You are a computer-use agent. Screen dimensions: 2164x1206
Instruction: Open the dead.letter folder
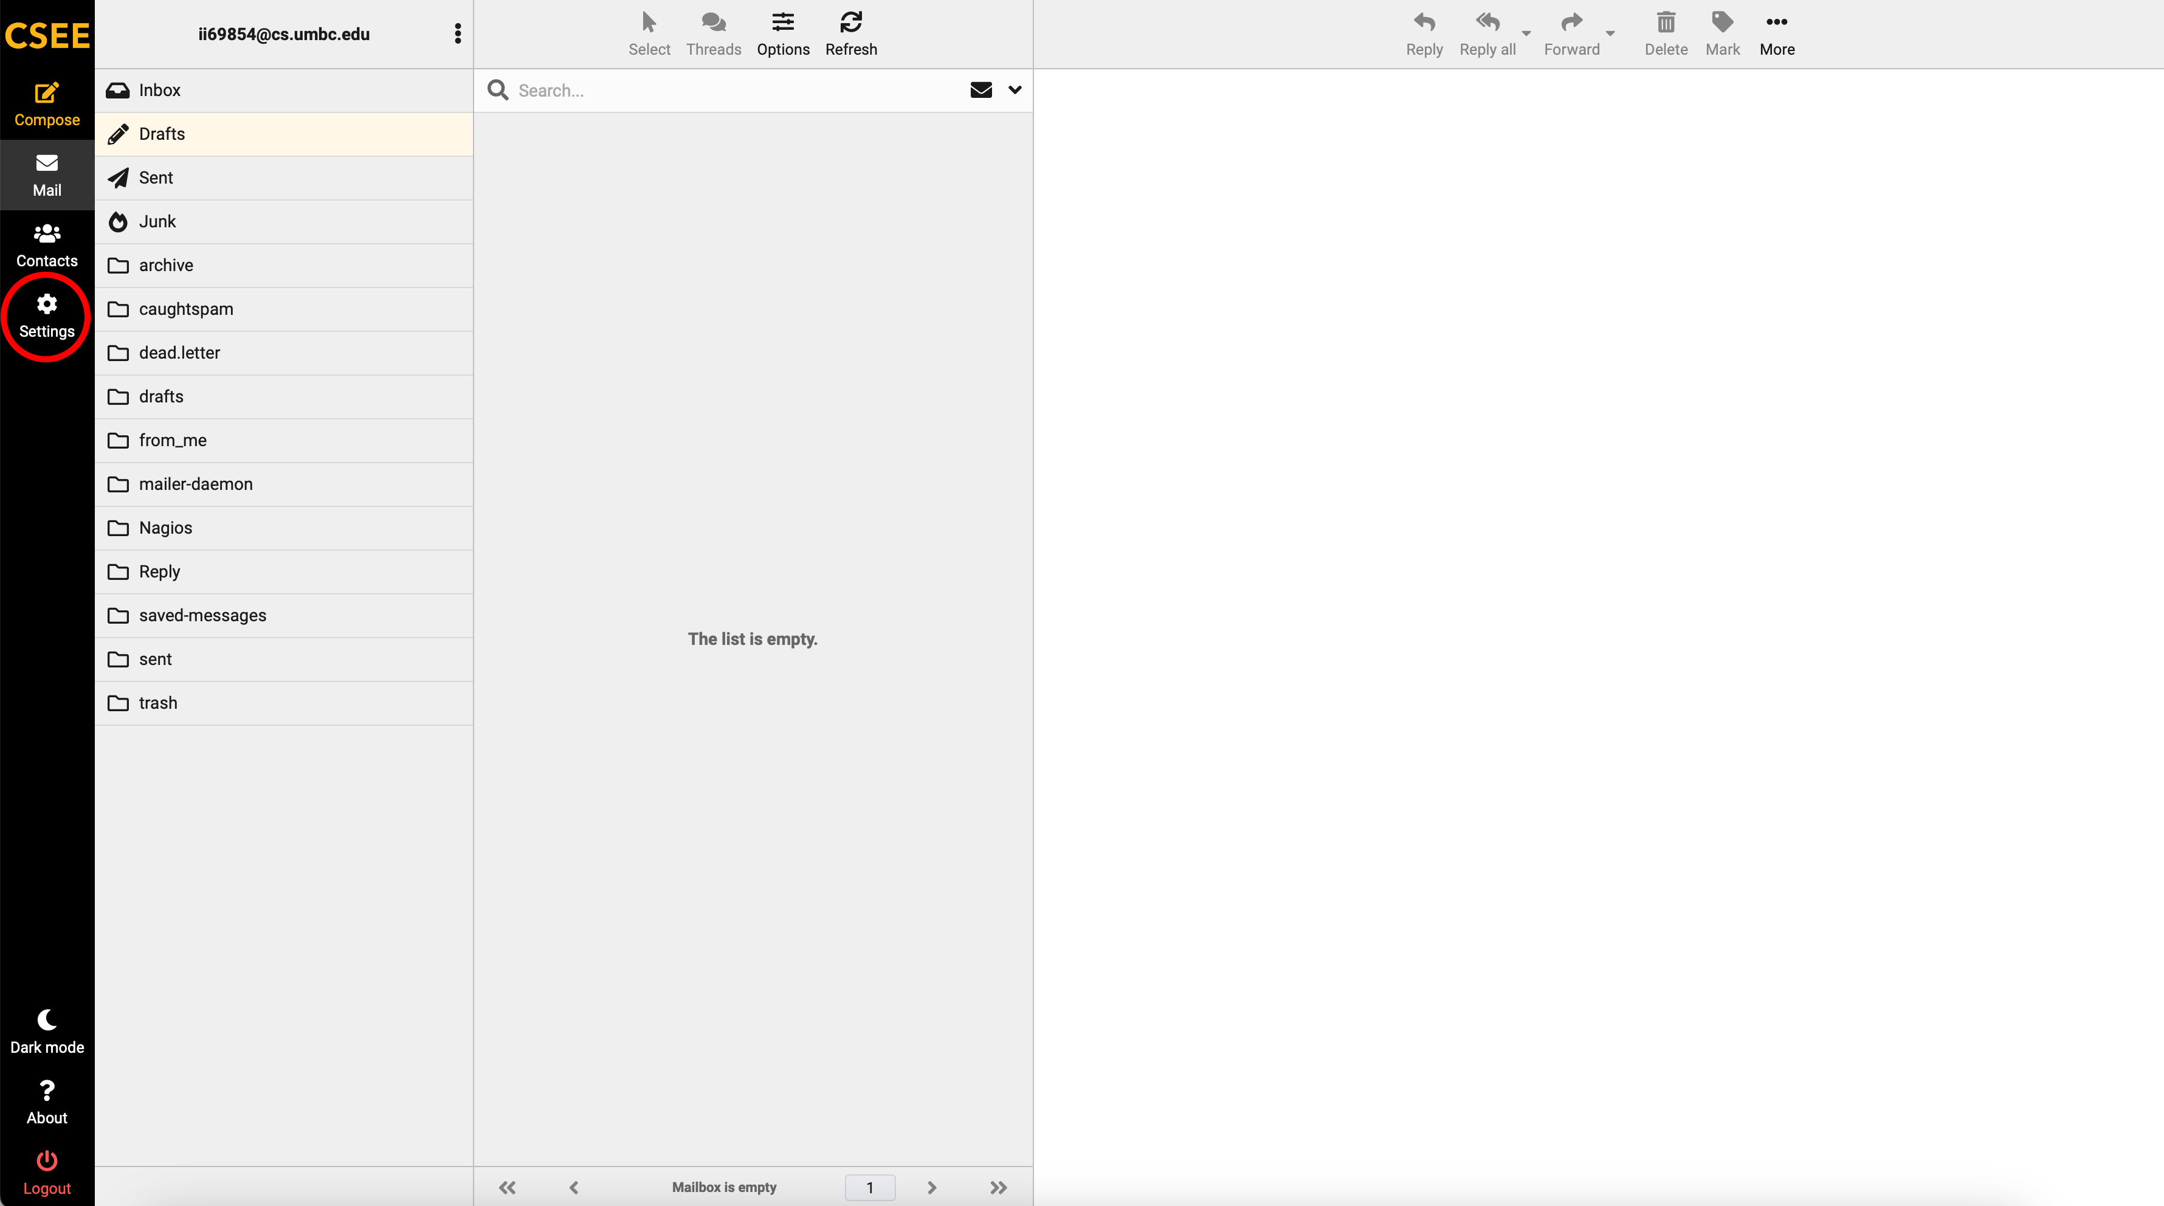[x=284, y=353]
